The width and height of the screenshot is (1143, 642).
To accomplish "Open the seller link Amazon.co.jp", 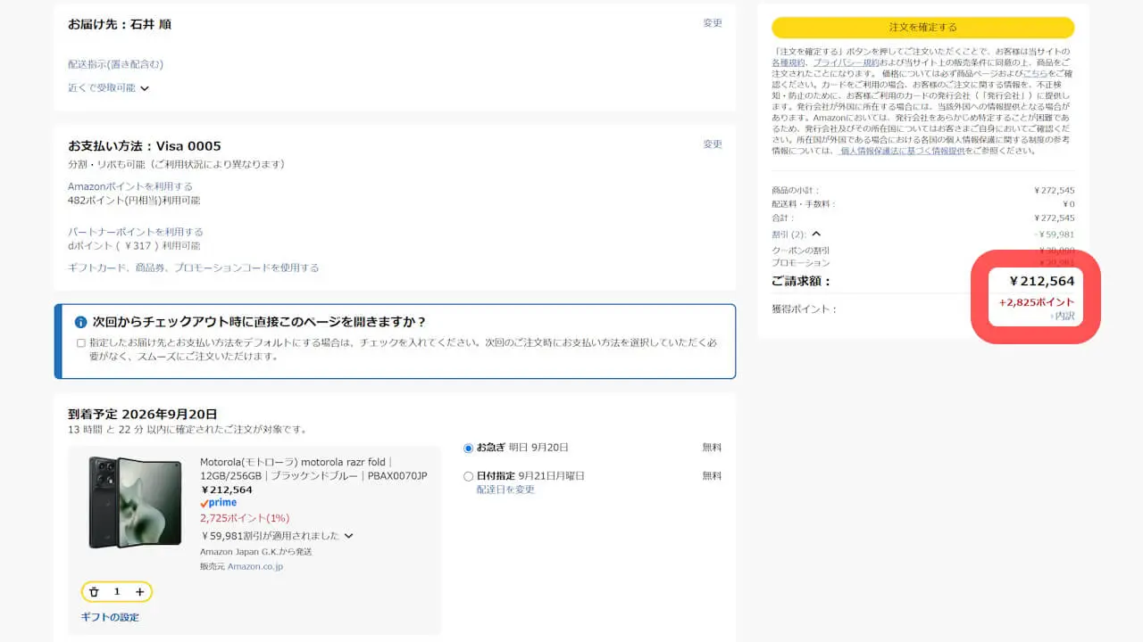I will tap(254, 566).
